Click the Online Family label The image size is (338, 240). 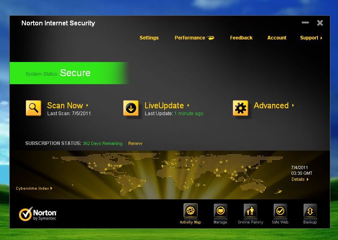tap(251, 222)
